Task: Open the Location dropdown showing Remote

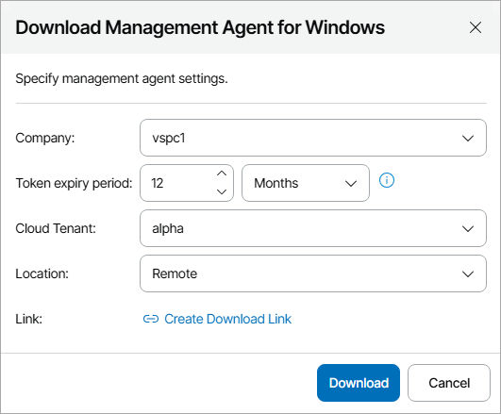Action: pyautogui.click(x=313, y=273)
